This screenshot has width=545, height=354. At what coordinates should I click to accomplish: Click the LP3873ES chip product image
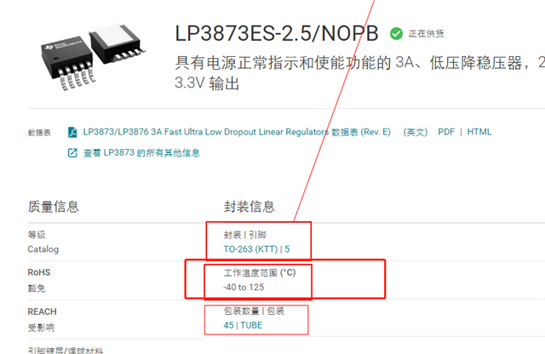click(x=93, y=57)
